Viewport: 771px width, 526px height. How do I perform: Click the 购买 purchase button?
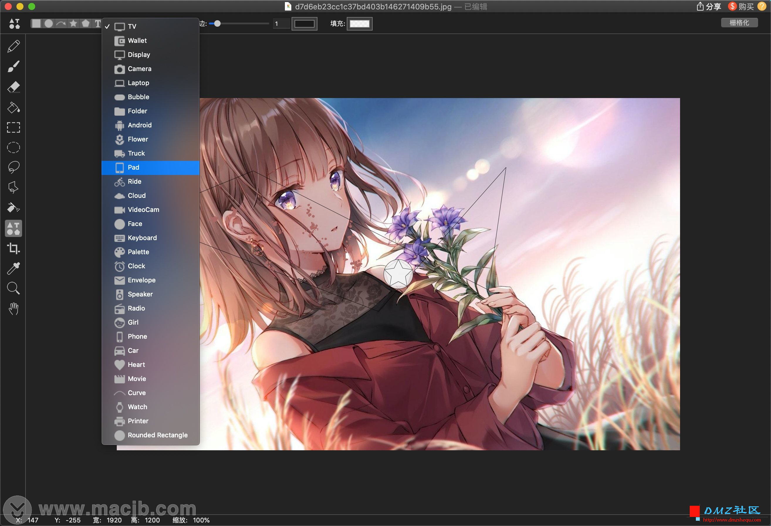point(741,7)
